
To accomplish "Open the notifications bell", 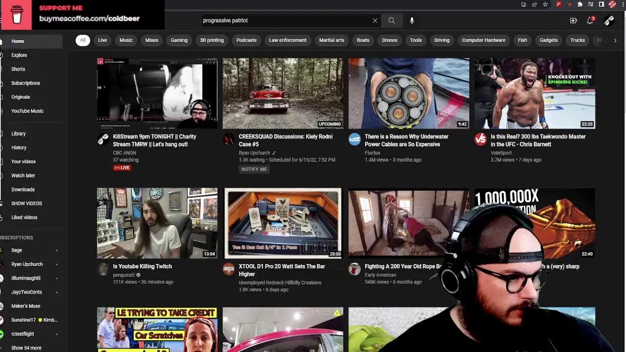I will (590, 21).
